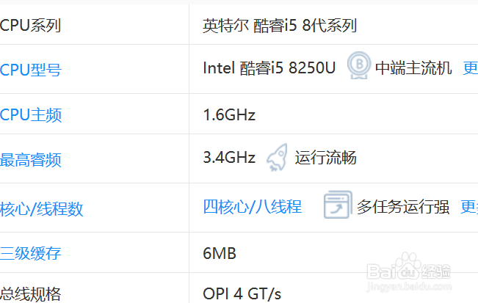Click the multitasking window icon
The image size is (478, 303).
coord(338,206)
